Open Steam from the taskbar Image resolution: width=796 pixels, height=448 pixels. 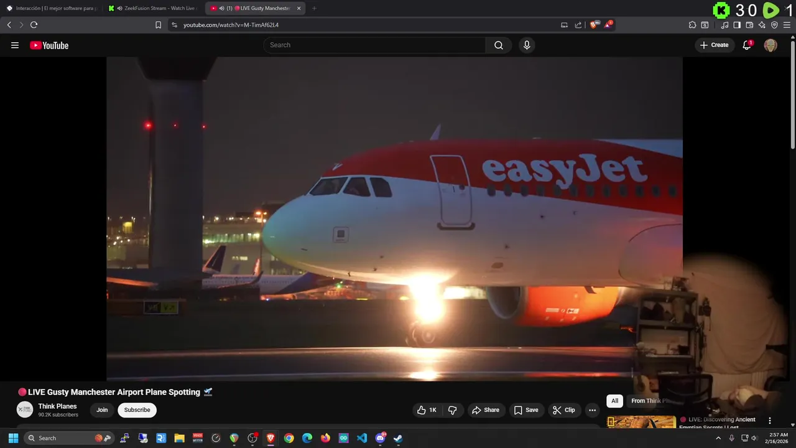click(398, 438)
